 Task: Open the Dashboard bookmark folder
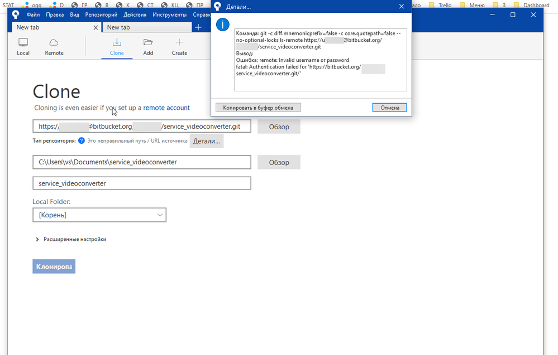(x=532, y=5)
